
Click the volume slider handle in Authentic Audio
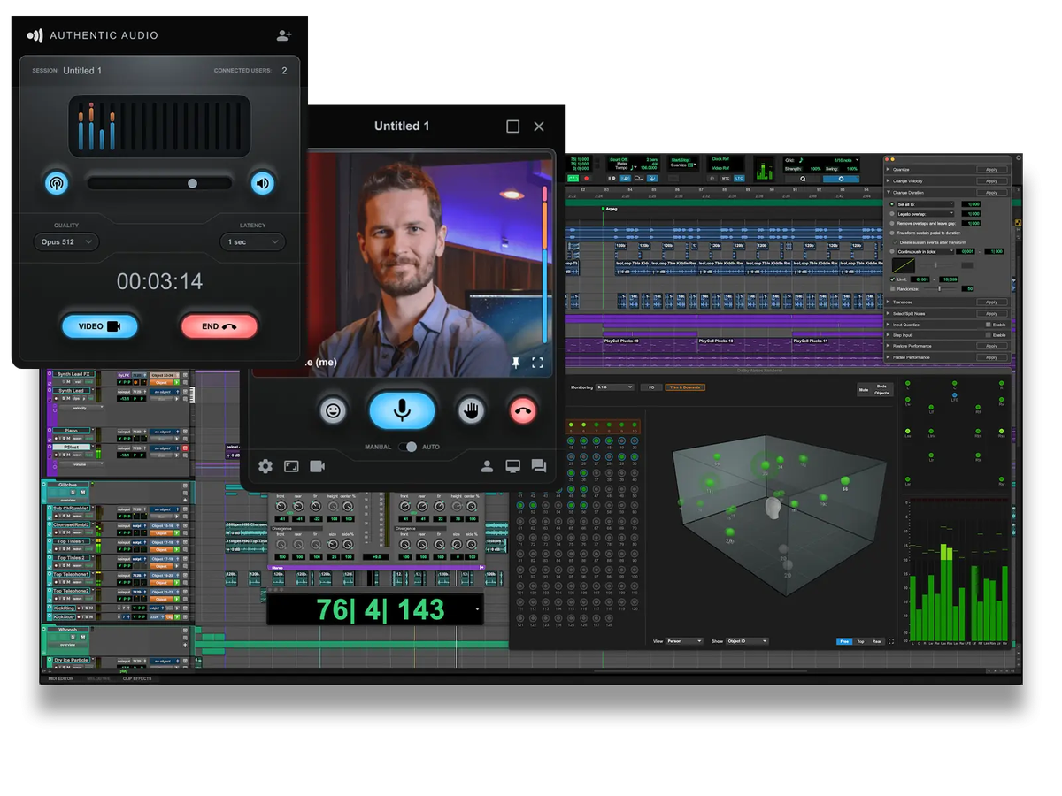(x=192, y=183)
